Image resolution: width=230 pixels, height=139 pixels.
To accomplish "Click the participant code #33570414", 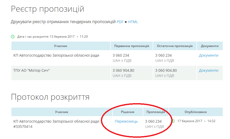I will 23,127.
